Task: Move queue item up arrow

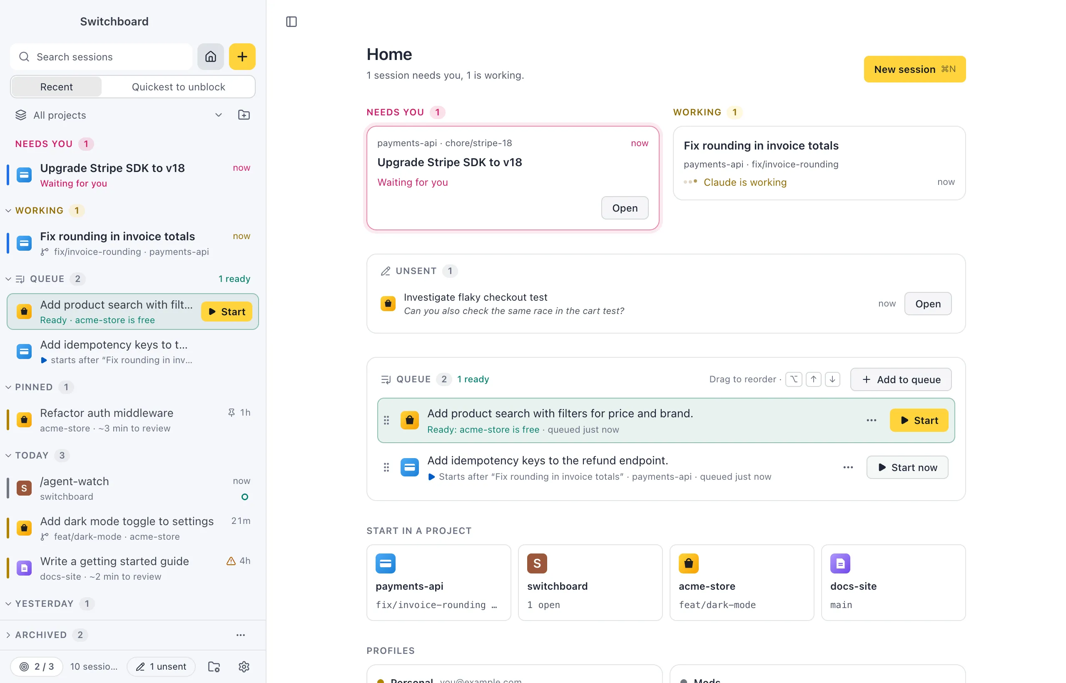Action: [x=813, y=379]
